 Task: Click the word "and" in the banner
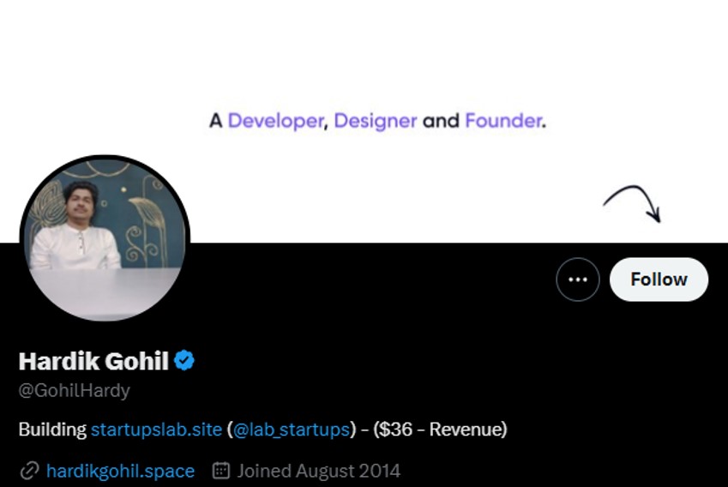[441, 121]
